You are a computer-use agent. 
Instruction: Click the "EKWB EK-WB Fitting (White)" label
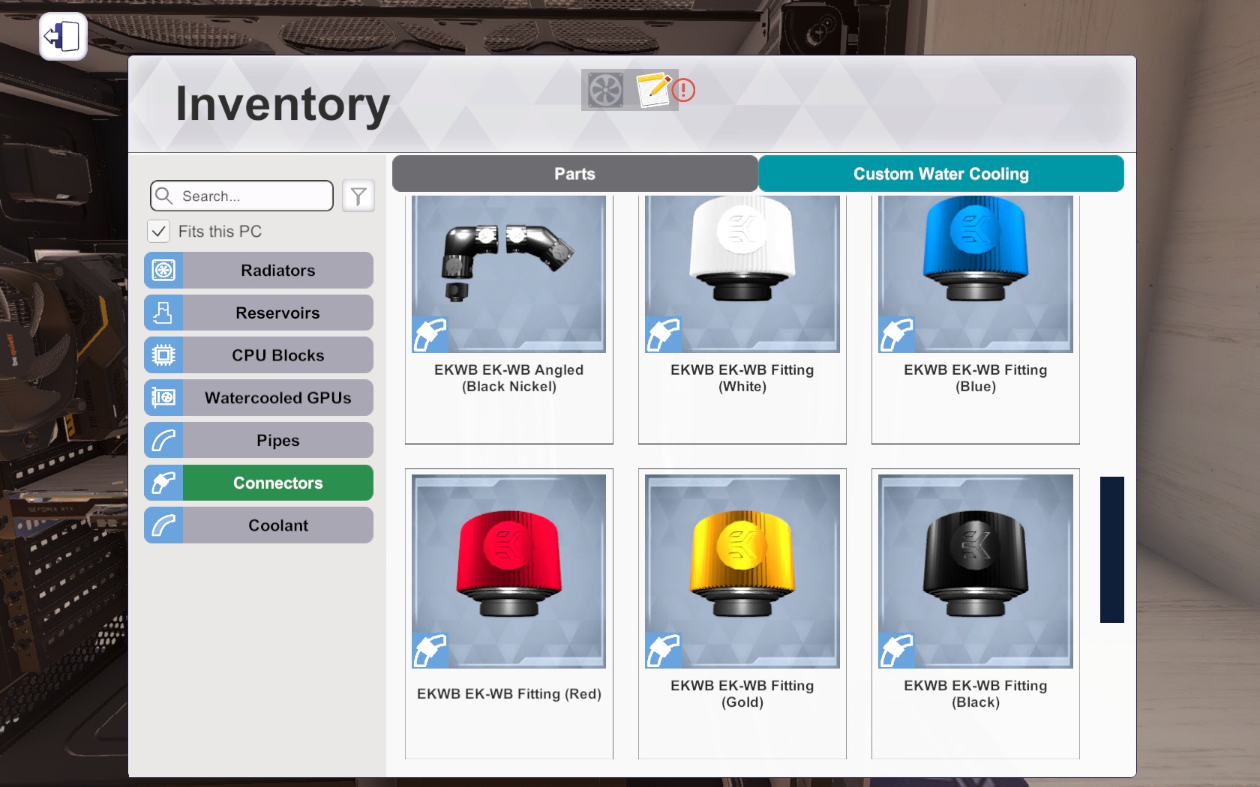coord(742,378)
